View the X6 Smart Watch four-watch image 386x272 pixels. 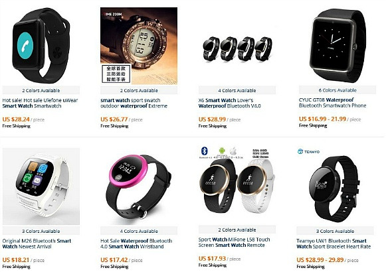pos(237,48)
